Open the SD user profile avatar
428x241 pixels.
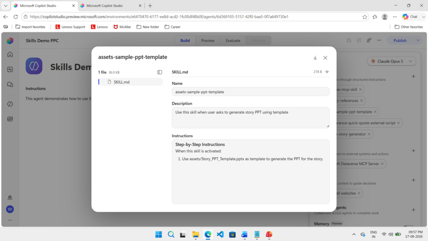(x=10, y=209)
